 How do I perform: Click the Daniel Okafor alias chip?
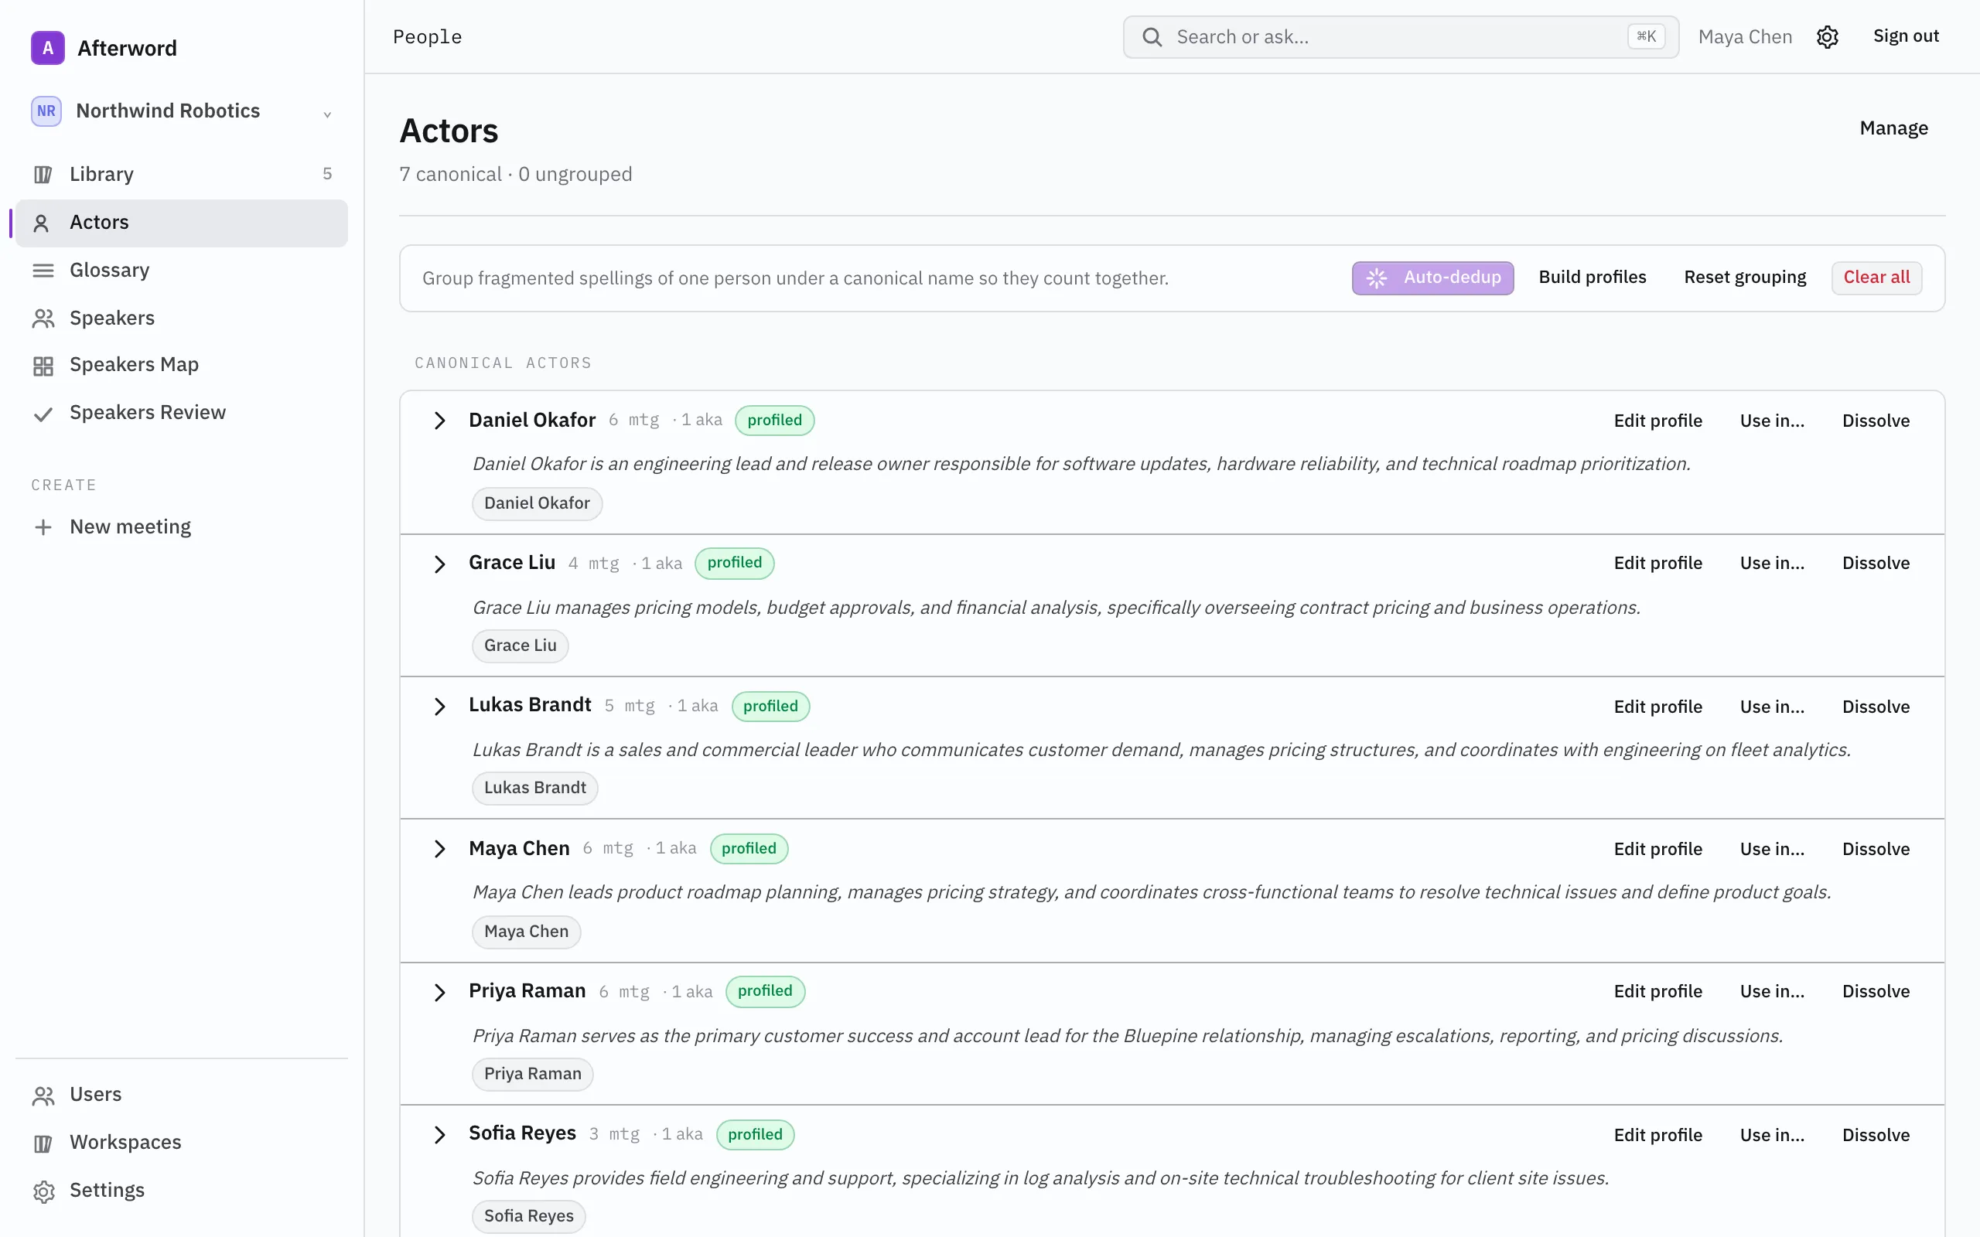[x=537, y=503]
